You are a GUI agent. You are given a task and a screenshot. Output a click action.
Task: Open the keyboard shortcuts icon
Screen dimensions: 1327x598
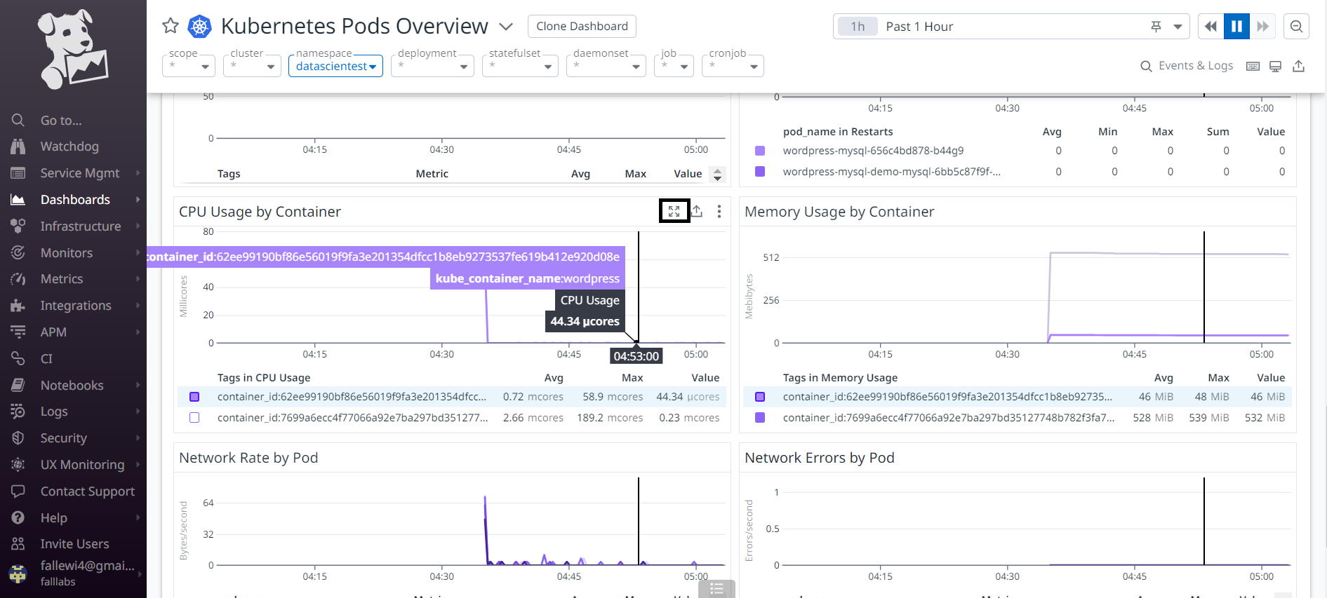point(1253,66)
